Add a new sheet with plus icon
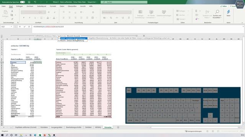The height and width of the screenshot is (137, 245). [118, 127]
